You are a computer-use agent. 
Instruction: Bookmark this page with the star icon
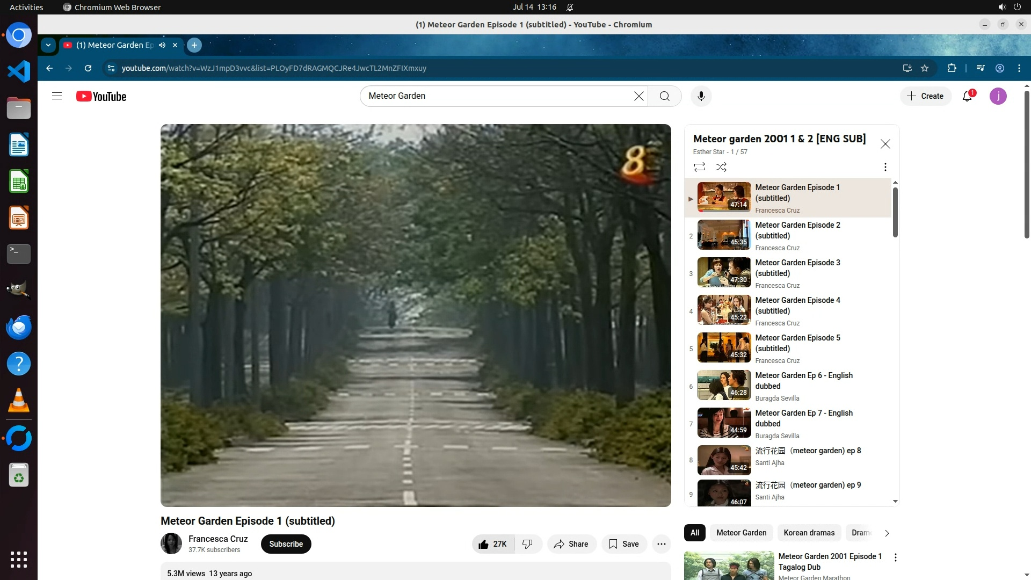click(925, 68)
